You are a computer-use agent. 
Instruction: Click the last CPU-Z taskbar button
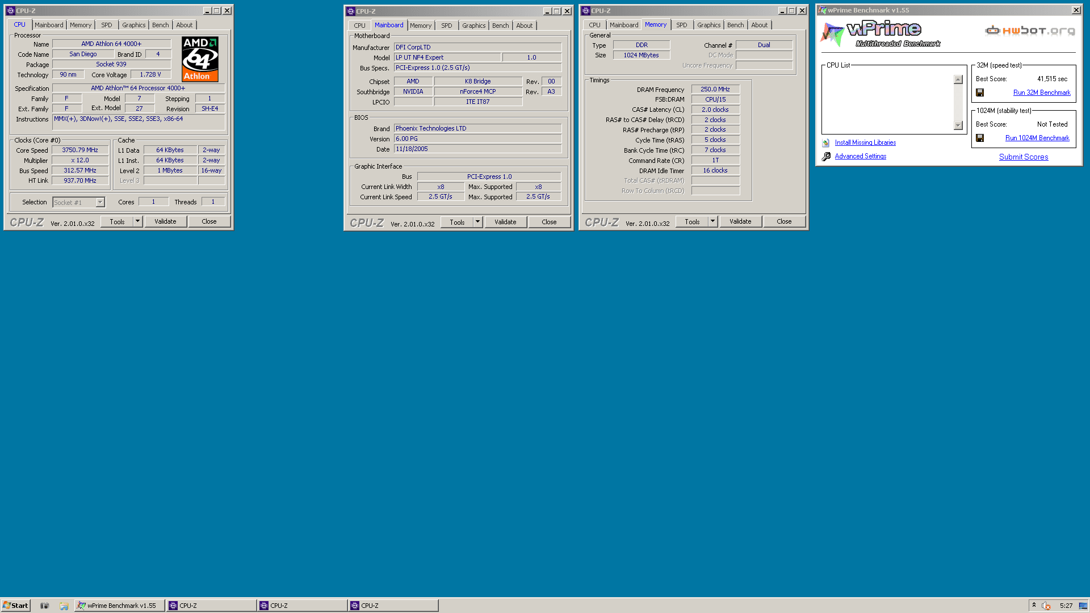393,606
